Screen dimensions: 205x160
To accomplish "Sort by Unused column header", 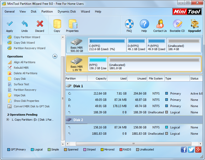I will pyautogui.click(x=137, y=78).
